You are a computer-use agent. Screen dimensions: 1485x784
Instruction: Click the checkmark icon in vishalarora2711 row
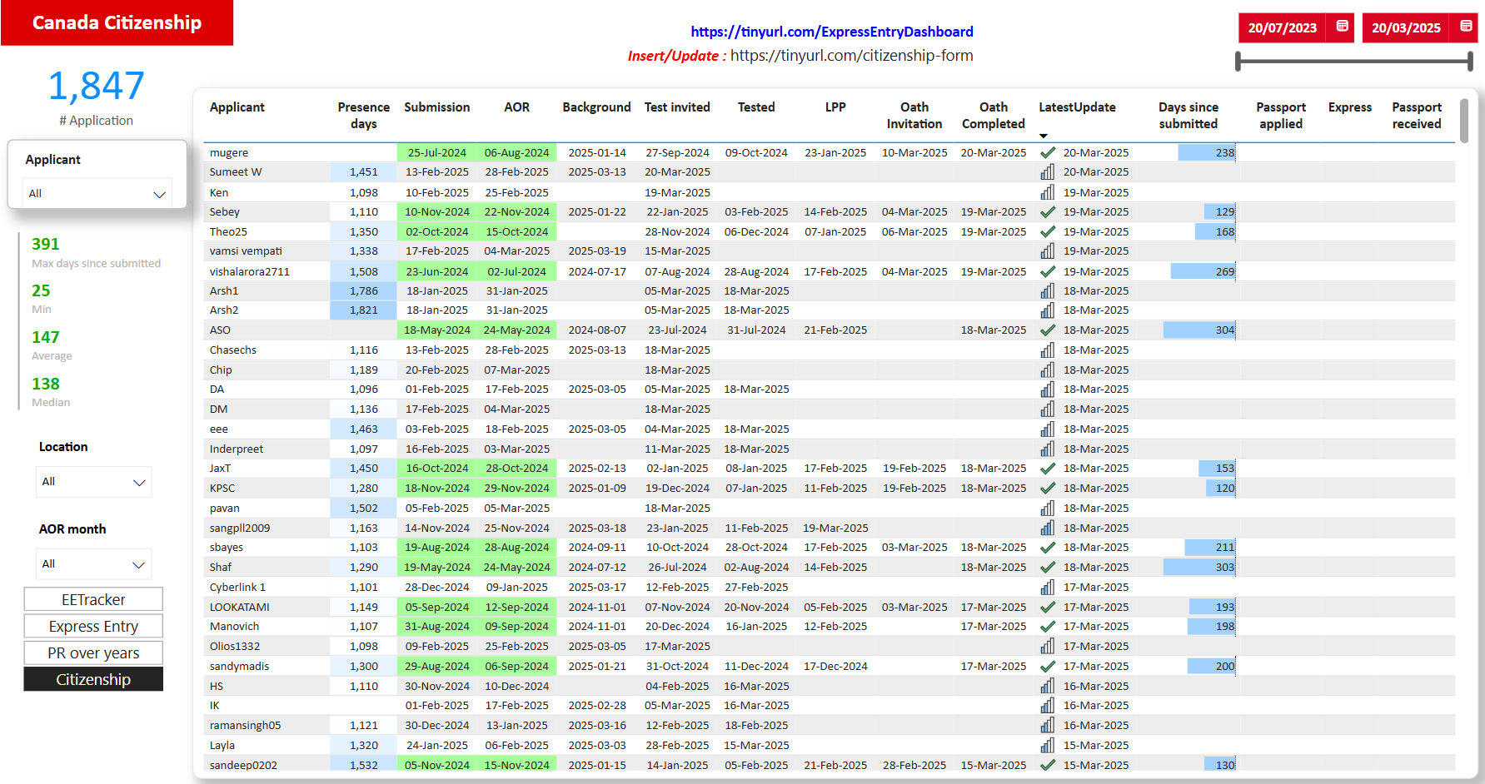(x=1048, y=271)
